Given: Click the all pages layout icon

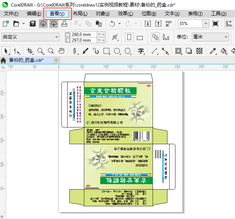Looking at the screenshot, I should point(155,37).
